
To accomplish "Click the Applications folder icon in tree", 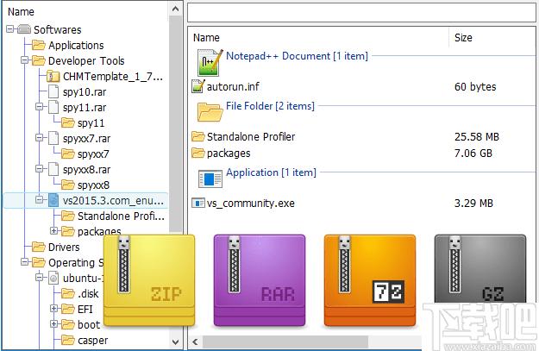I will point(39,45).
